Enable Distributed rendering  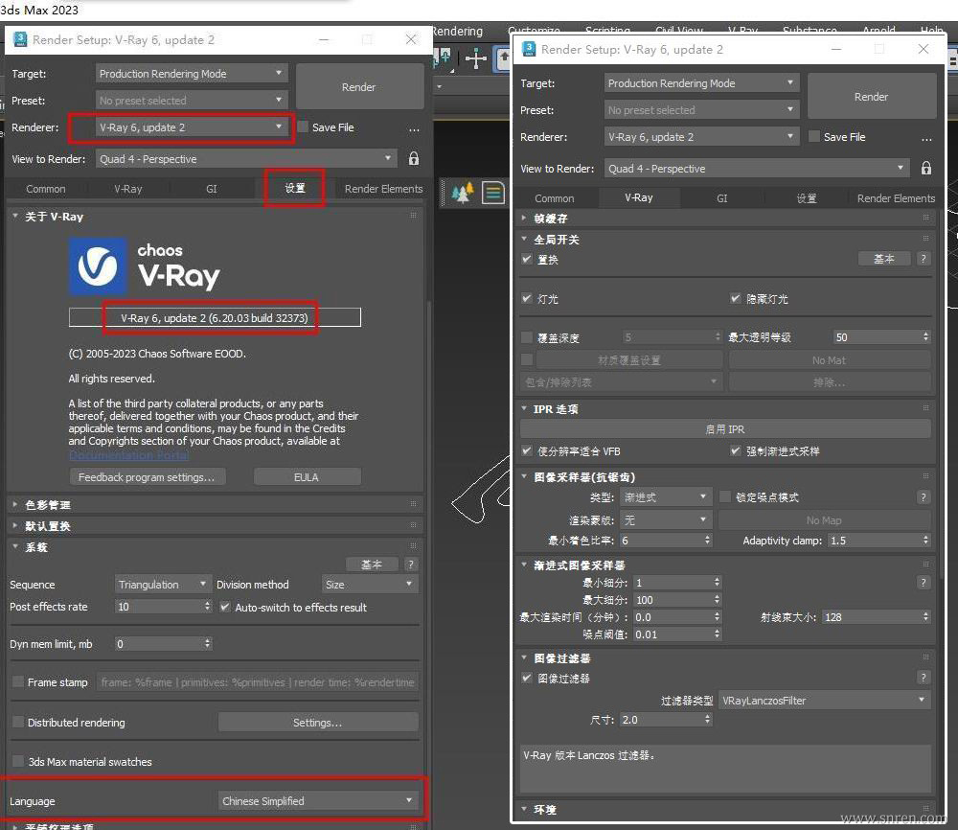(x=18, y=723)
